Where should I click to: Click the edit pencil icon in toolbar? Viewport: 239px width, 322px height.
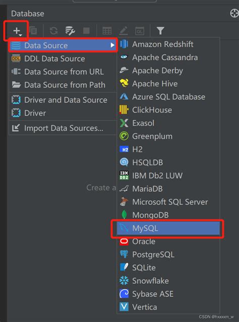pyautogui.click(x=124, y=31)
